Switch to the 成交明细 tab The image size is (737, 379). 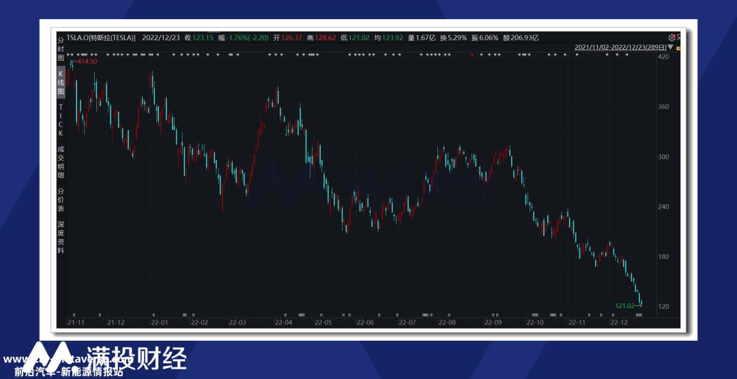pos(61,162)
